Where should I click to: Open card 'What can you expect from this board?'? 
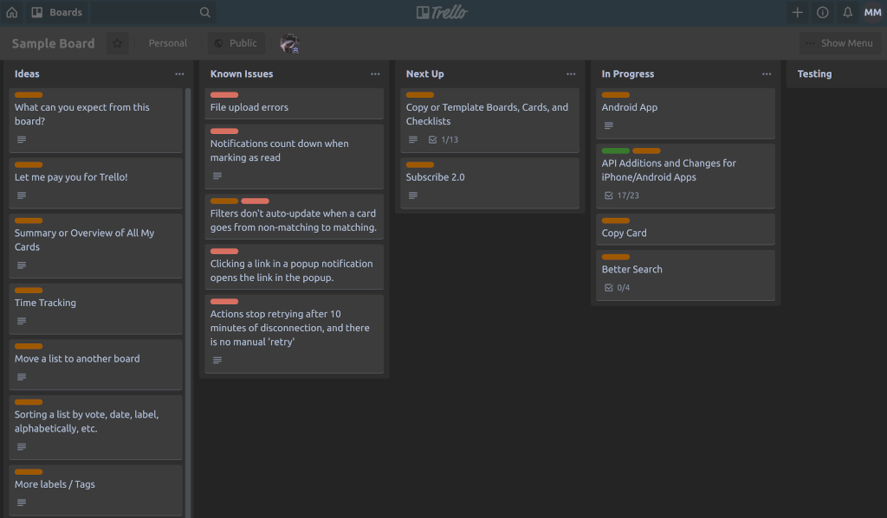click(x=95, y=120)
